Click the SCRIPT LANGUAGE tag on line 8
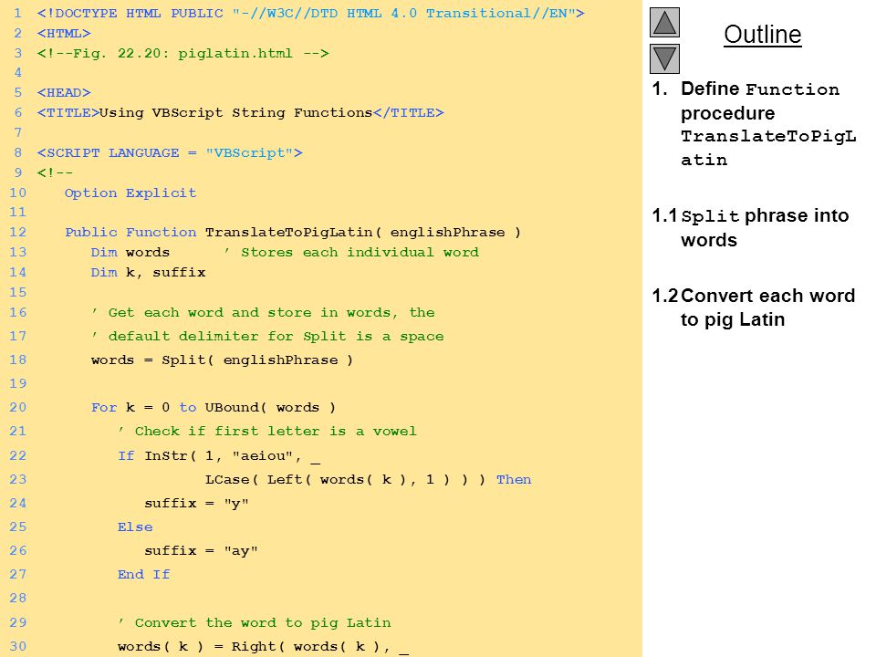The width and height of the screenshot is (876, 657). point(170,153)
